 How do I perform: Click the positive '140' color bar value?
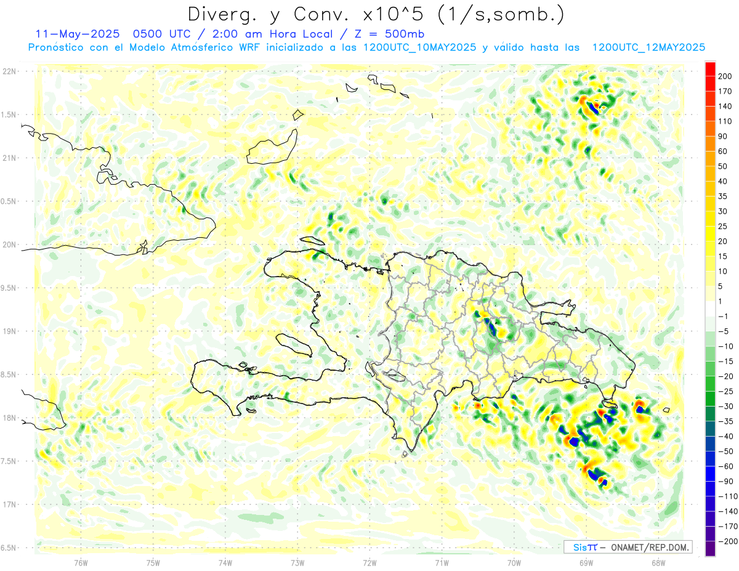pyautogui.click(x=725, y=107)
